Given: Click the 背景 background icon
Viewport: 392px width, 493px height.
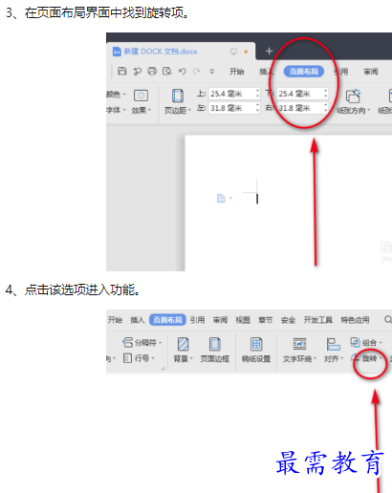Looking at the screenshot, I should [183, 344].
